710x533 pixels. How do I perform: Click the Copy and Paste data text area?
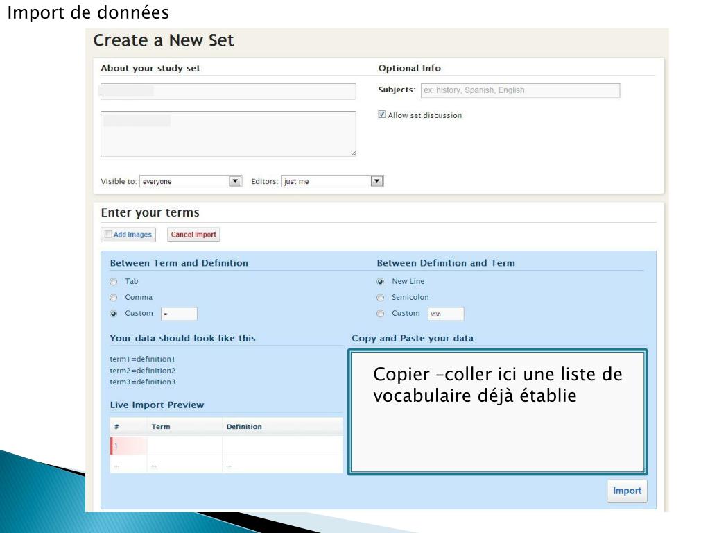tap(497, 412)
